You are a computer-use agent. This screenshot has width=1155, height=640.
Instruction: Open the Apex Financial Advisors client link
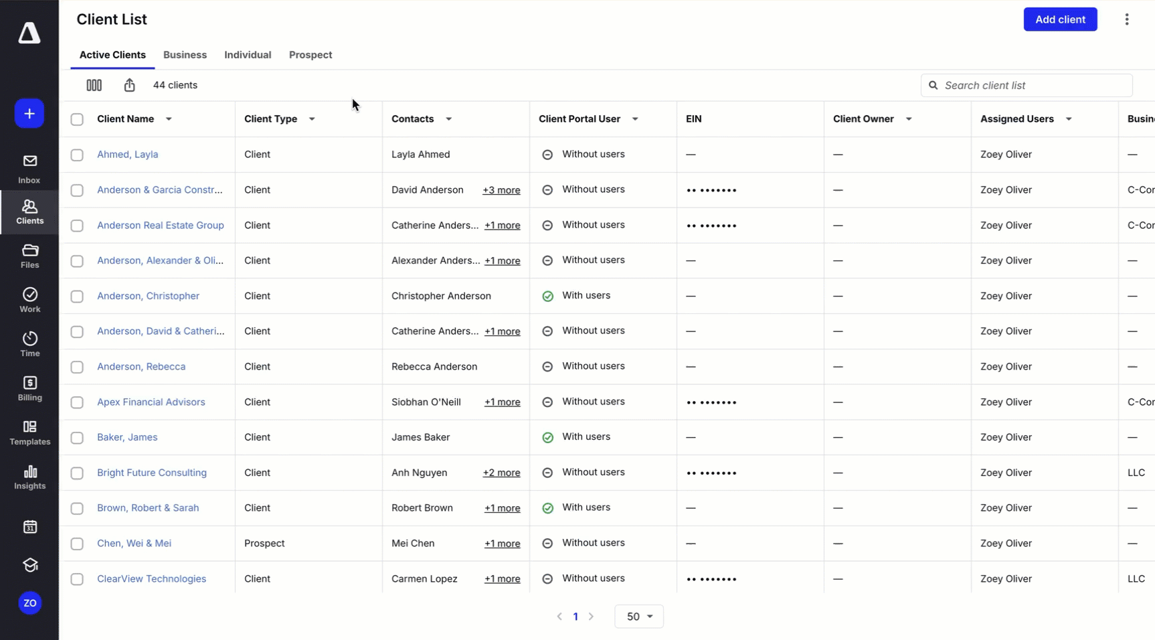click(x=151, y=402)
